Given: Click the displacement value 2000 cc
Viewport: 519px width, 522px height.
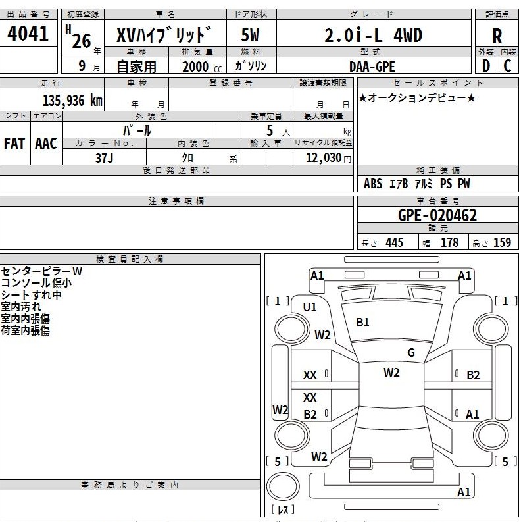Looking at the screenshot, I should [x=201, y=67].
